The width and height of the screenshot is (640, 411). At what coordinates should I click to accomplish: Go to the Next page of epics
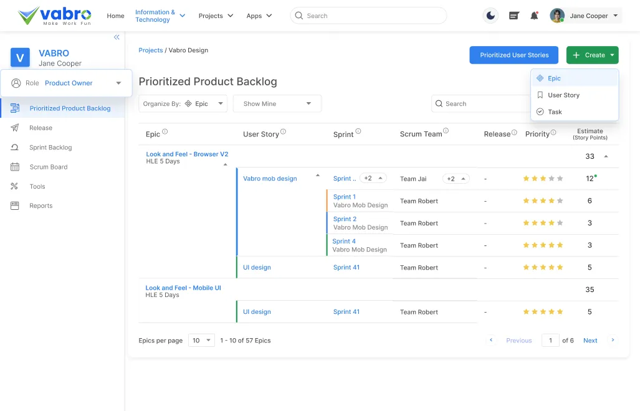click(x=590, y=340)
